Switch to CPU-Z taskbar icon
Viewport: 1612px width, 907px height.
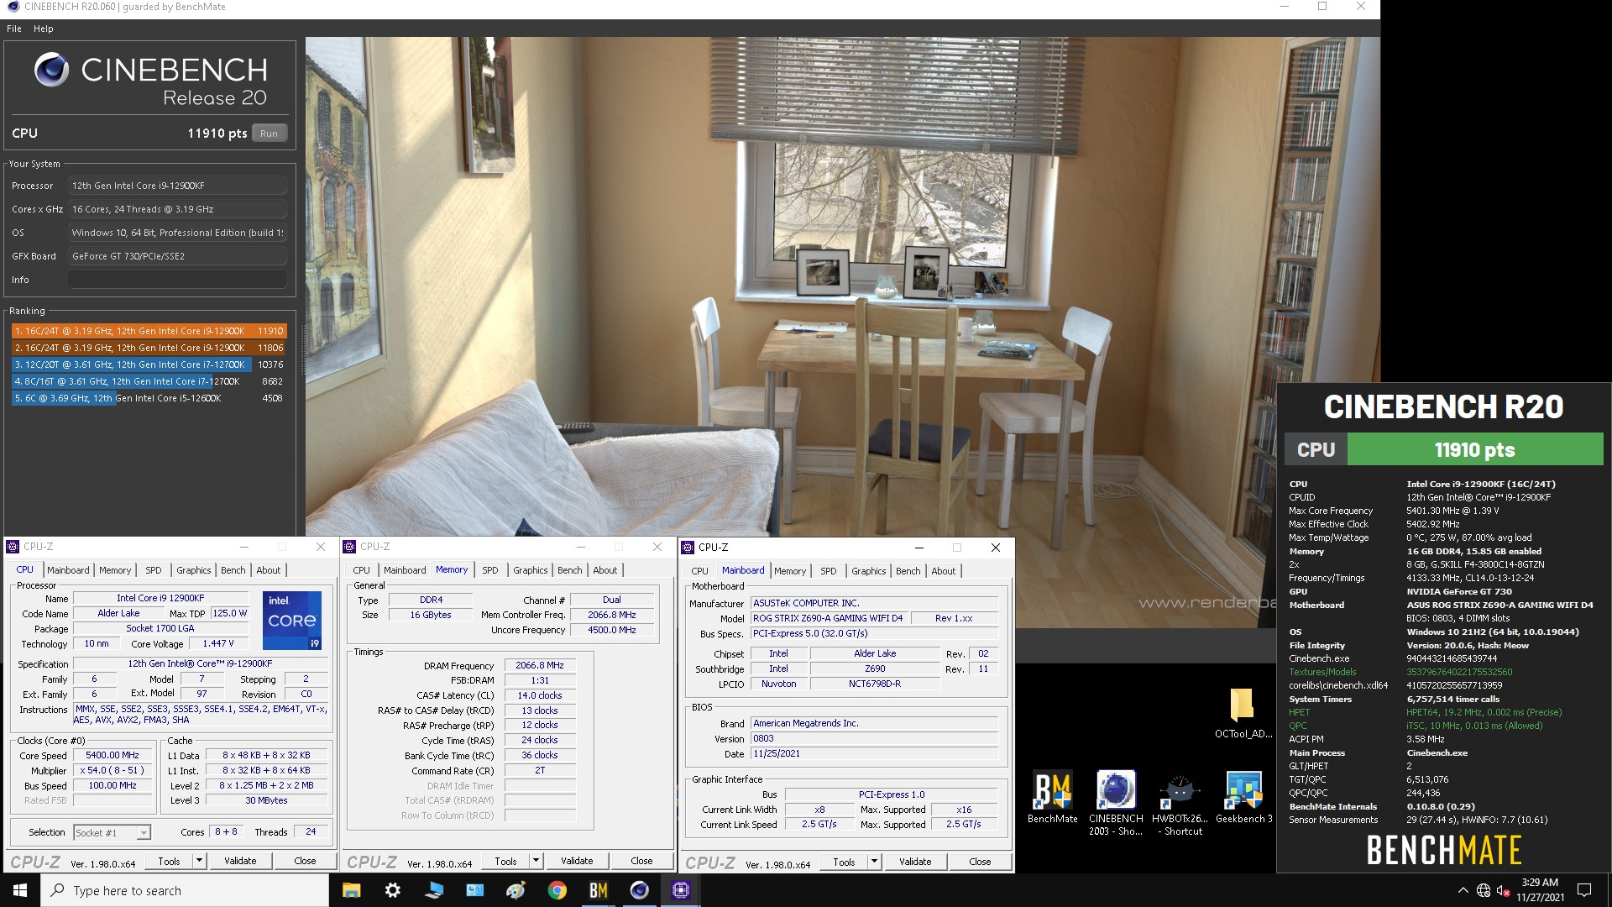681,890
